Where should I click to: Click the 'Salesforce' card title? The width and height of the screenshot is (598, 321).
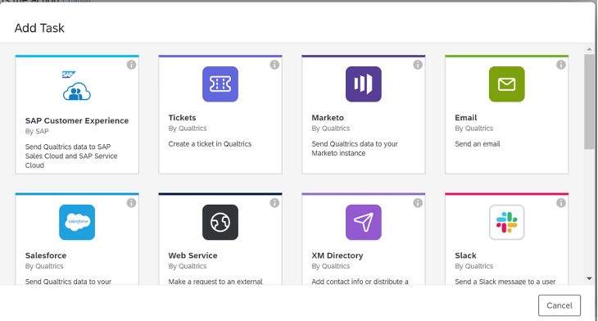(x=46, y=255)
